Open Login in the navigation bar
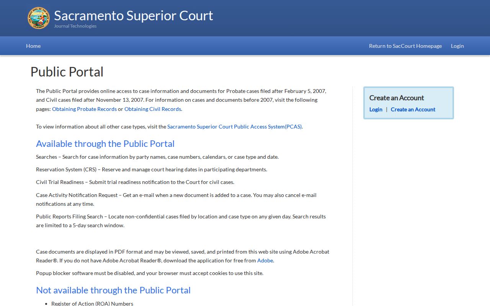The width and height of the screenshot is (490, 306). click(457, 46)
